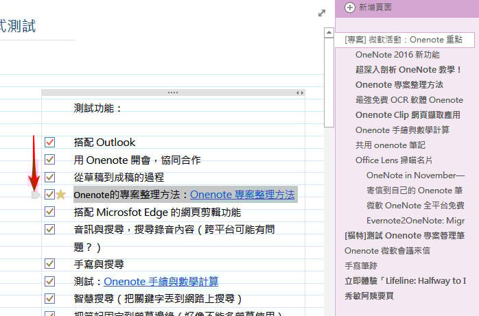
Task: Click the 測試功能： heading text
Action: pyautogui.click(x=98, y=108)
